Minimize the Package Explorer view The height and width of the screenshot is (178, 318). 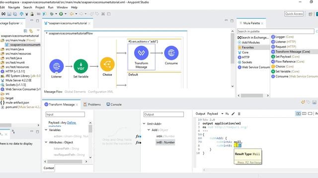pyautogui.click(x=32, y=21)
